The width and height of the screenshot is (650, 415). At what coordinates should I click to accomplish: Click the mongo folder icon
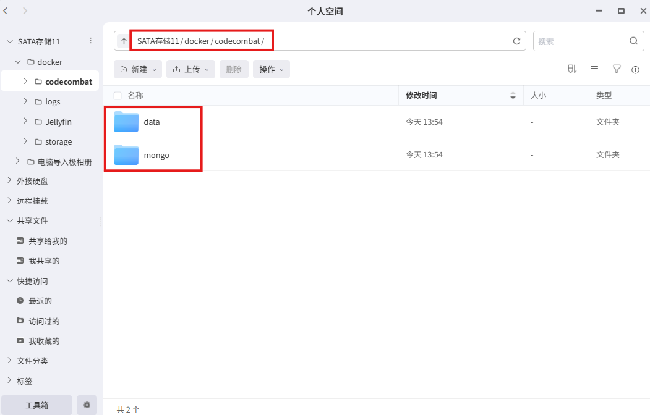click(x=126, y=155)
